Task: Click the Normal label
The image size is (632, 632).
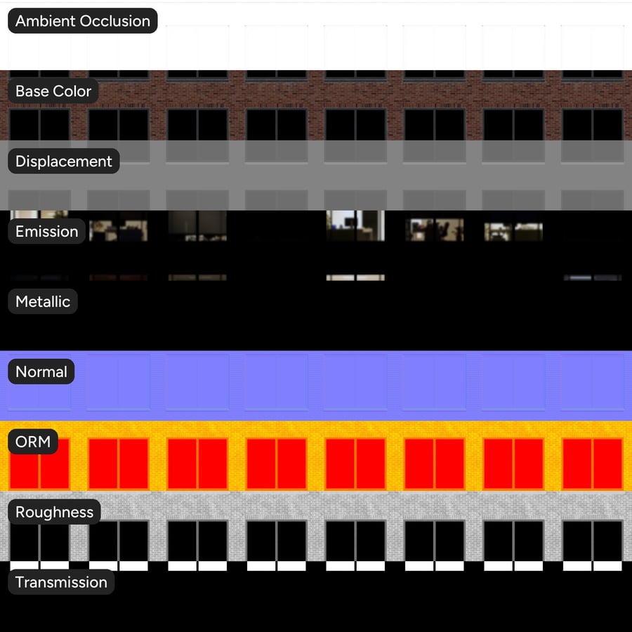Action: (41, 371)
